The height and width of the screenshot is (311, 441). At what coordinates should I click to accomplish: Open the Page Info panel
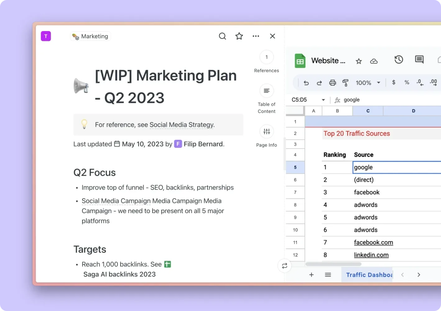266,132
